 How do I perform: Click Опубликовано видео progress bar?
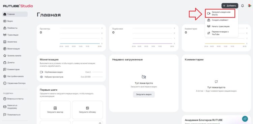point(97,72)
